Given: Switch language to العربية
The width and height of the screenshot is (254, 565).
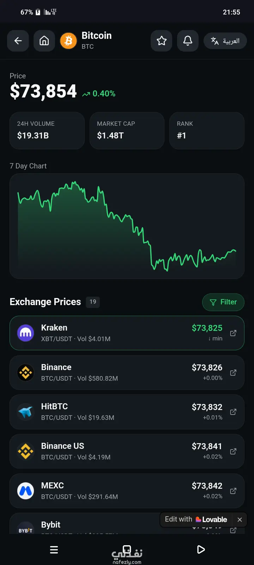Looking at the screenshot, I should click(225, 41).
